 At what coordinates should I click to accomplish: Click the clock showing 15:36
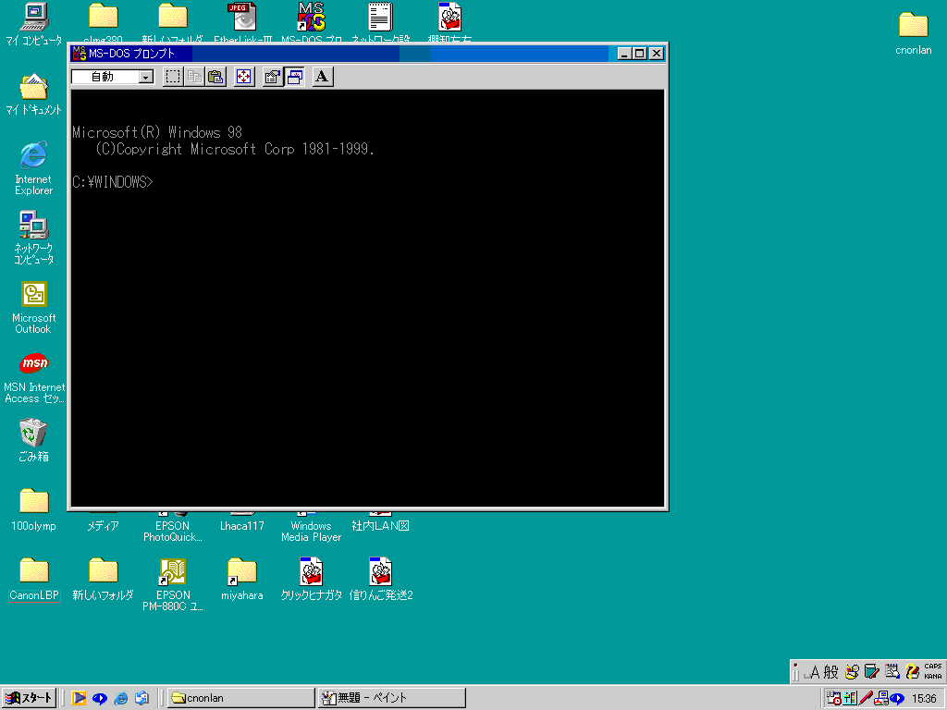click(x=924, y=699)
